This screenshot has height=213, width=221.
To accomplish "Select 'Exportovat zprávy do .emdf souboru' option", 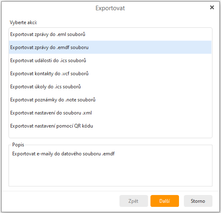I will click(110, 47).
